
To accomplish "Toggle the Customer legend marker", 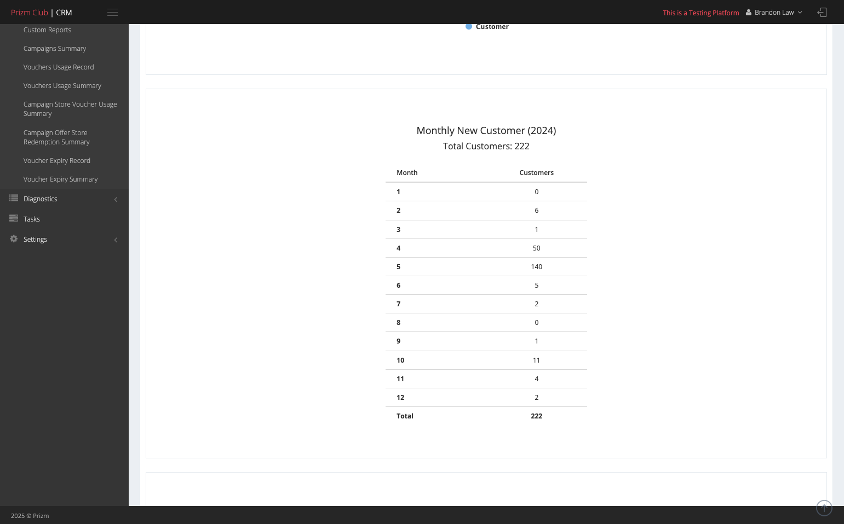I will point(469,26).
